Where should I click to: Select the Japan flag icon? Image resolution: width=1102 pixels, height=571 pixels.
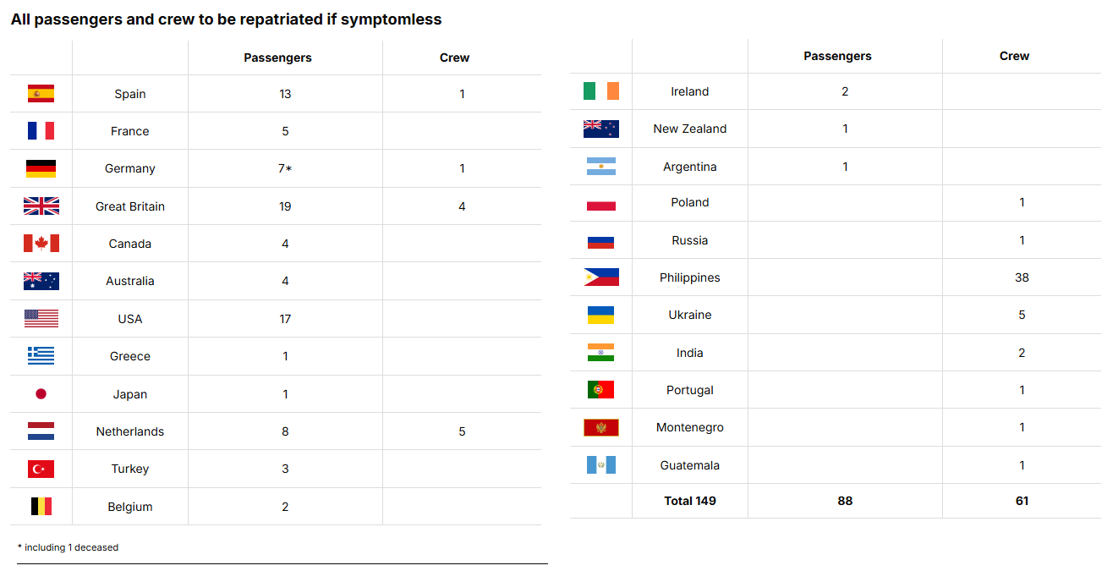[x=41, y=393]
